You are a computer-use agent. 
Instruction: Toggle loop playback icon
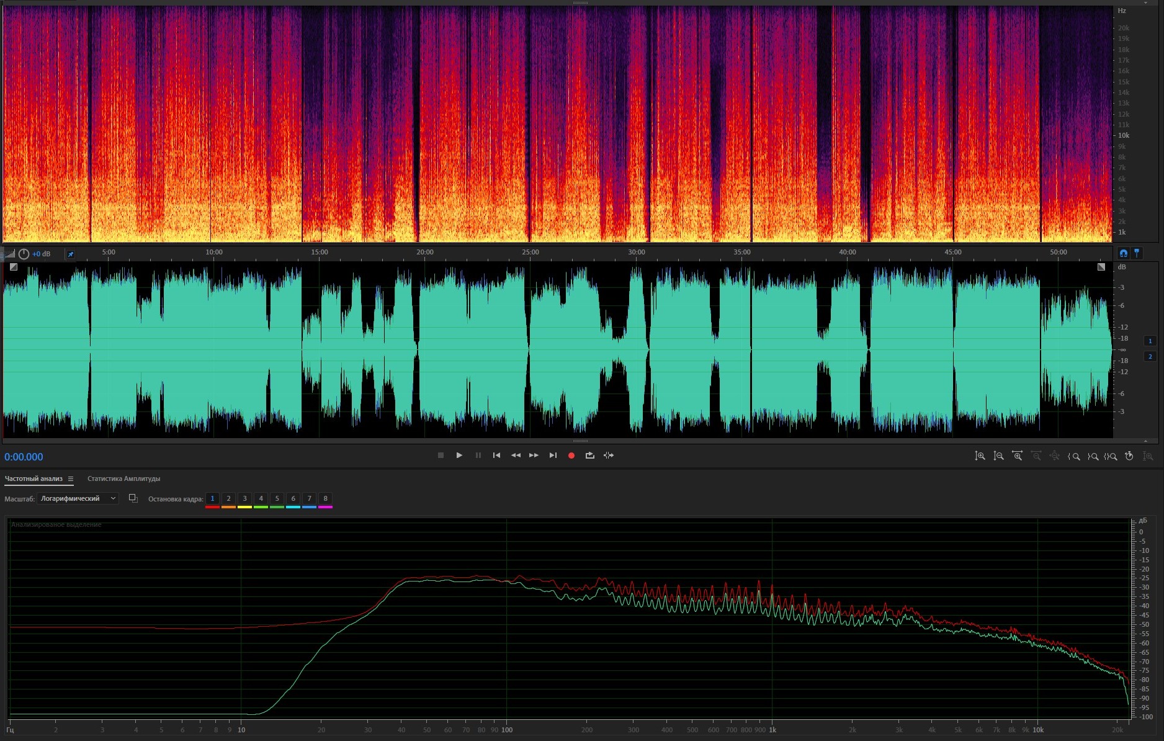(x=590, y=456)
